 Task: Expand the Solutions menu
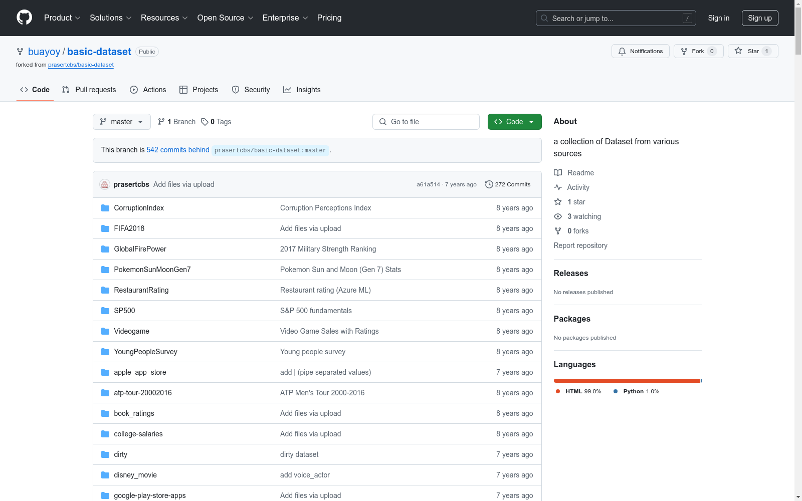111,18
